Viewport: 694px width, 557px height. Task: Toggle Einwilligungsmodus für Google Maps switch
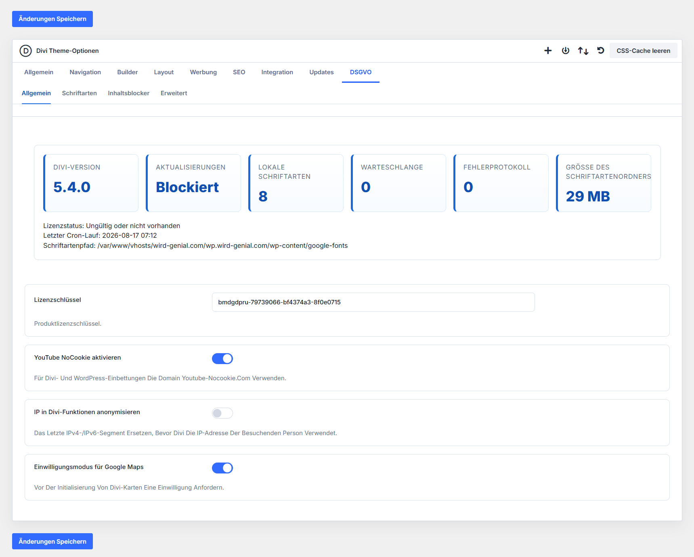tap(222, 468)
